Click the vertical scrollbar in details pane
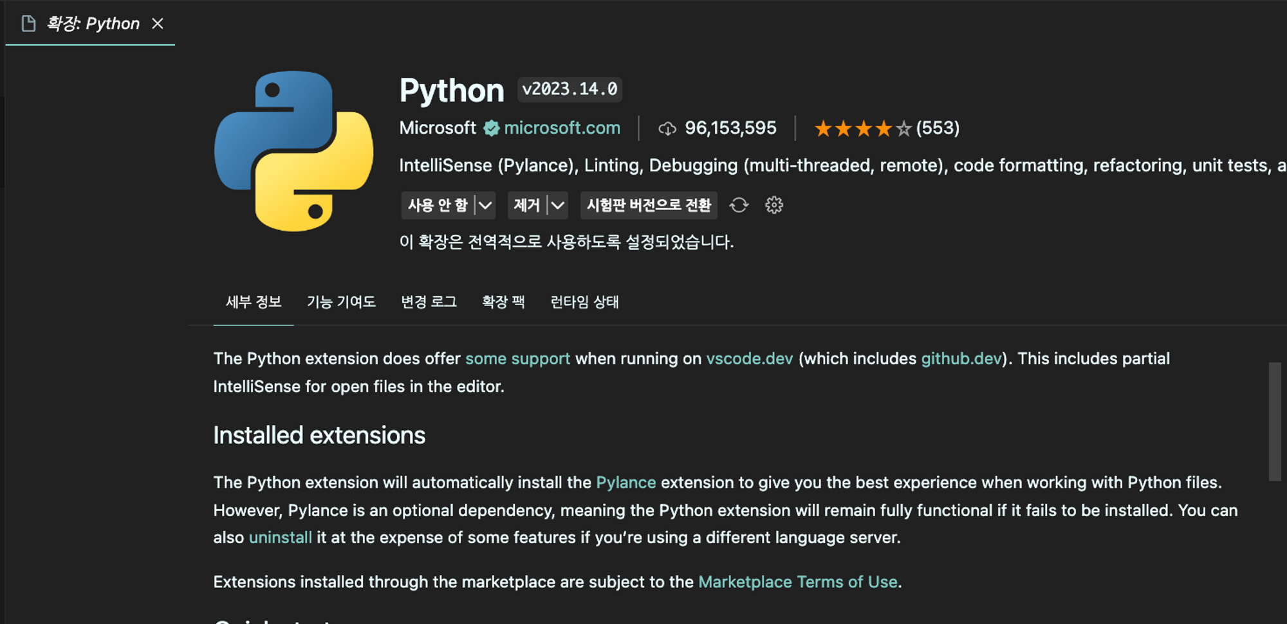 1274,422
